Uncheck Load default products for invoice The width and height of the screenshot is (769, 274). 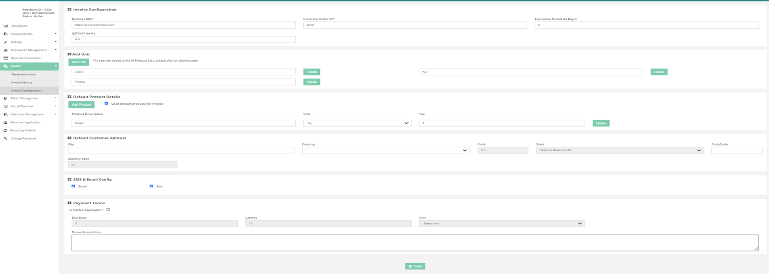point(106,104)
